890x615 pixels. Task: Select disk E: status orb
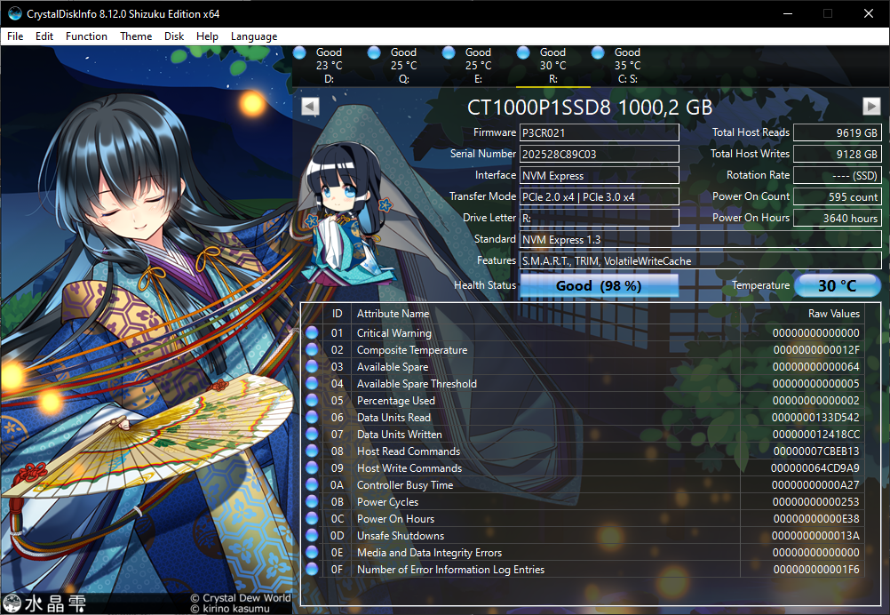pos(449,52)
